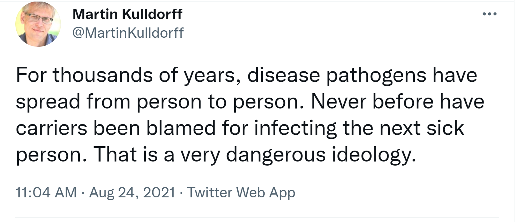Screen dimensions: 517x222
Task: Click the @MartinKulldorff handle
Action: 128,32
